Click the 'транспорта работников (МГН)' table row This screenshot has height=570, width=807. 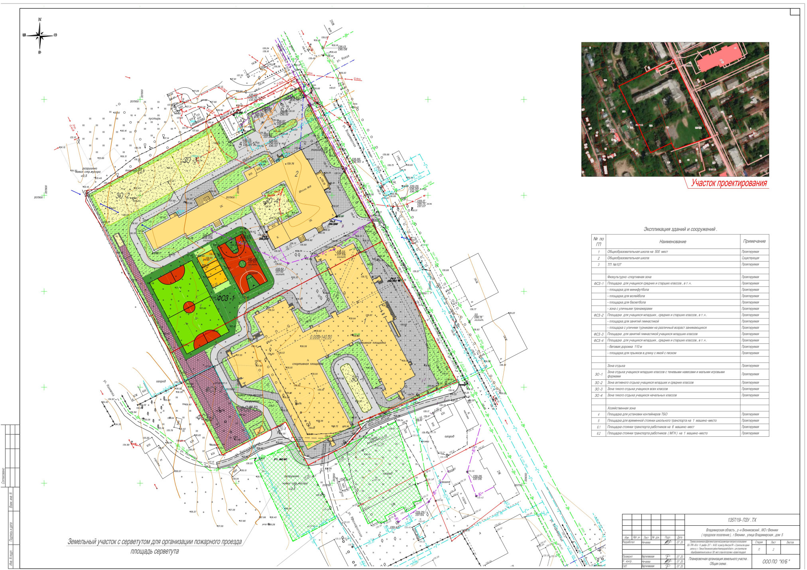coord(680,433)
